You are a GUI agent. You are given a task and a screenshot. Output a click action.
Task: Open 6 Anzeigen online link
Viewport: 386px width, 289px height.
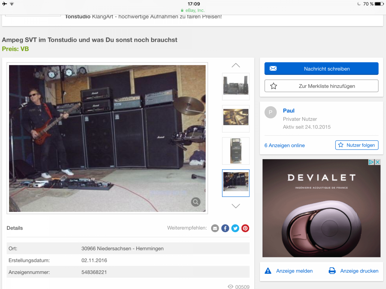[285, 145]
